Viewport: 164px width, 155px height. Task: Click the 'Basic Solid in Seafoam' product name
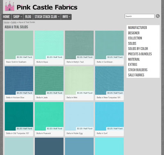16,62
